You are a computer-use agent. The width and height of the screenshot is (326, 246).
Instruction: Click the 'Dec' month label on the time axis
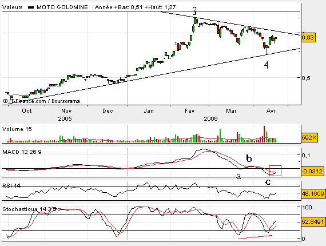(x=108, y=111)
